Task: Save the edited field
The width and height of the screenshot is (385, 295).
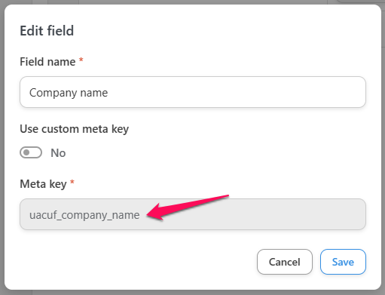Action: pos(343,262)
